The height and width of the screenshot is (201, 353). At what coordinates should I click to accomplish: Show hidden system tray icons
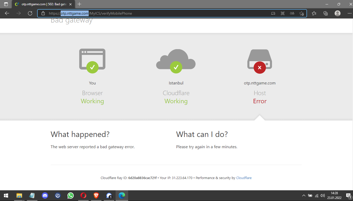[304, 196]
